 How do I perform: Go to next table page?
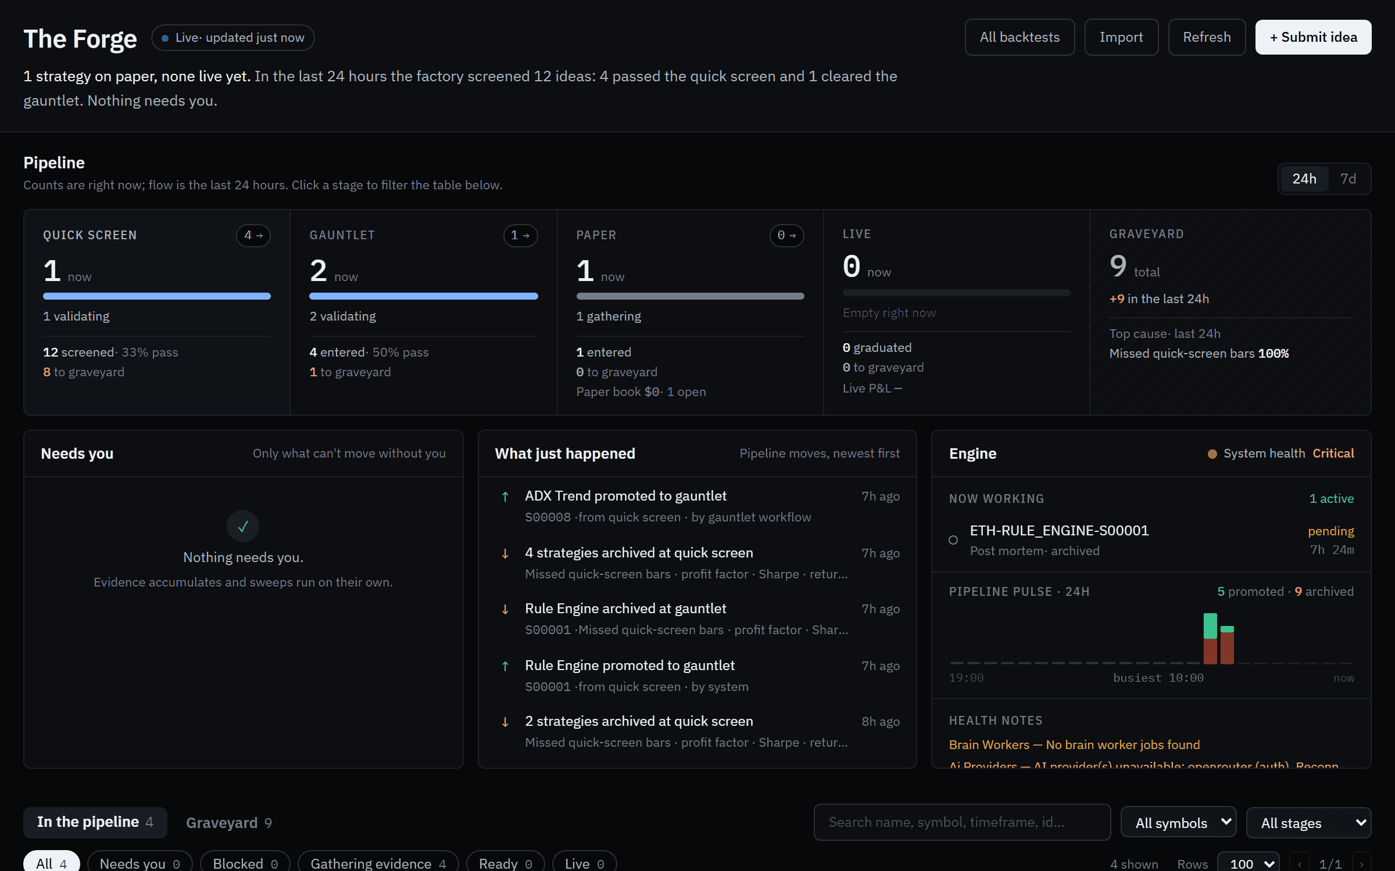1362,863
